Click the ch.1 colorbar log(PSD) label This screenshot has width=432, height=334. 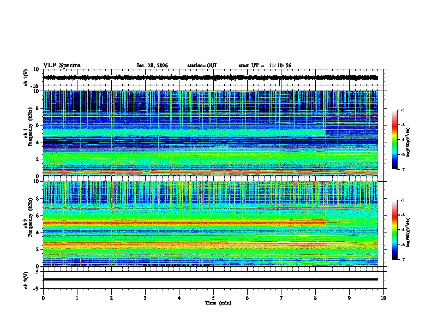[x=409, y=142]
